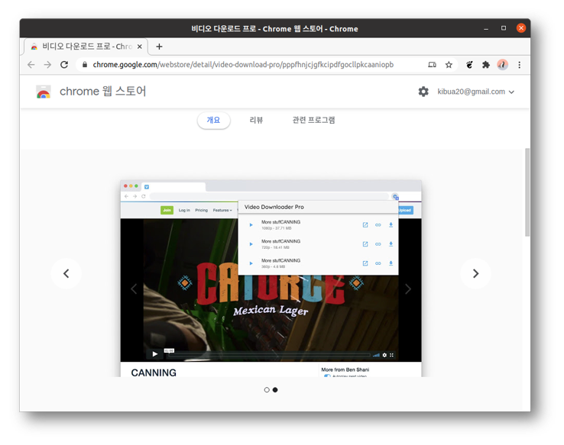564x445 pixels.
Task: Click the GNOME foot extension icon
Action: coord(469,65)
